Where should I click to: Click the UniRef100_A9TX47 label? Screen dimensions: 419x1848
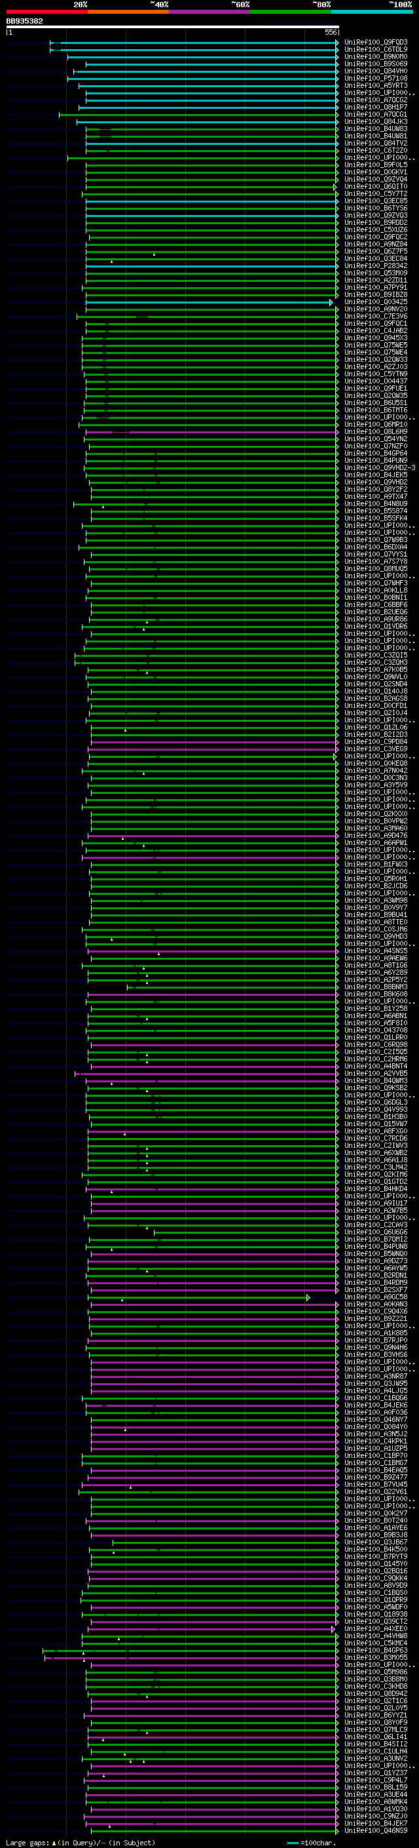coord(375,496)
